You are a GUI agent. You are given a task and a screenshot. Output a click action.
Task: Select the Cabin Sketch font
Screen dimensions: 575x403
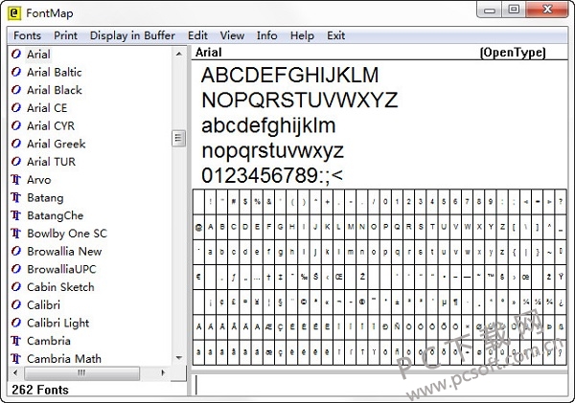click(x=60, y=287)
